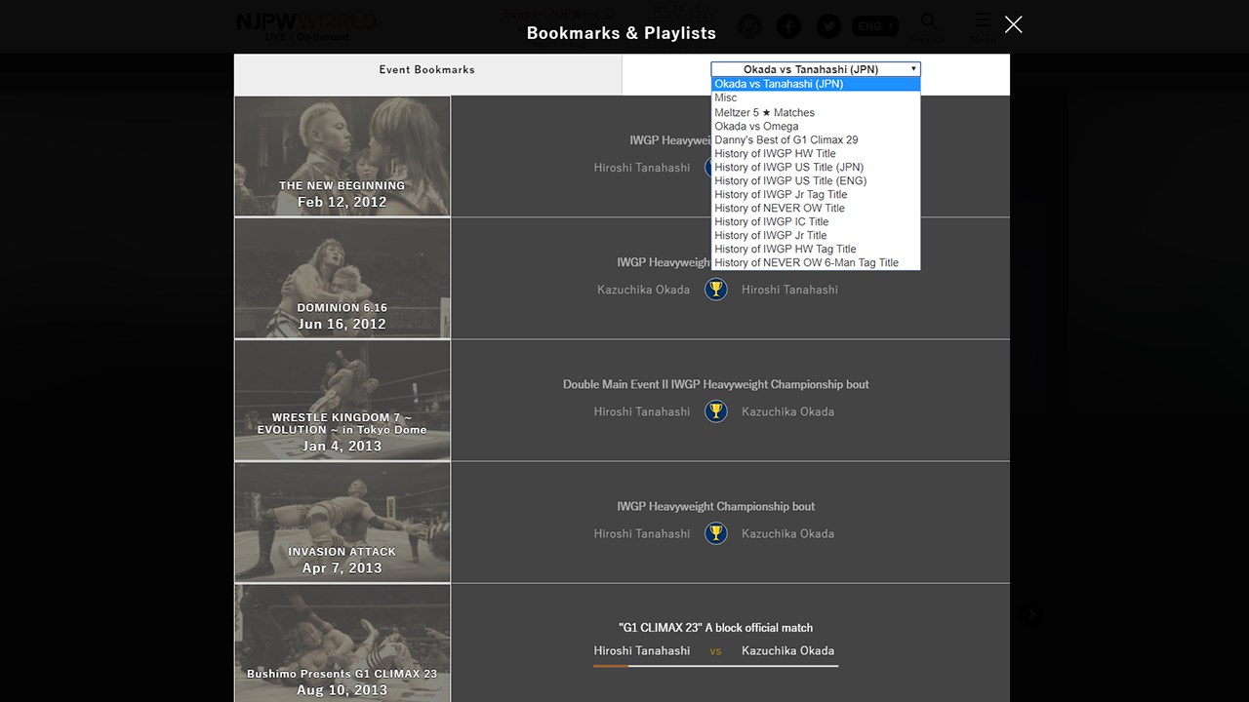Choose the Misc playlist option

click(816, 97)
